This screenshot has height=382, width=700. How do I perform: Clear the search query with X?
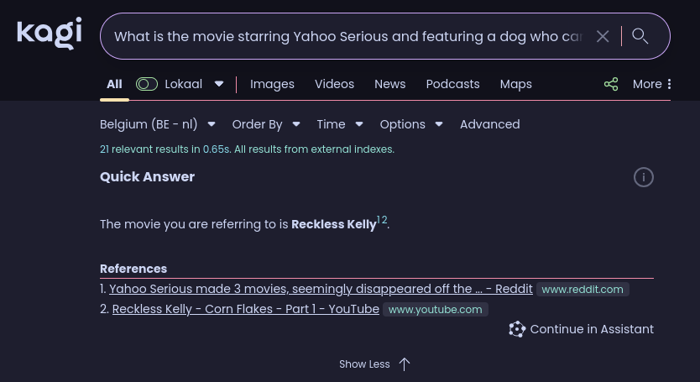[603, 36]
